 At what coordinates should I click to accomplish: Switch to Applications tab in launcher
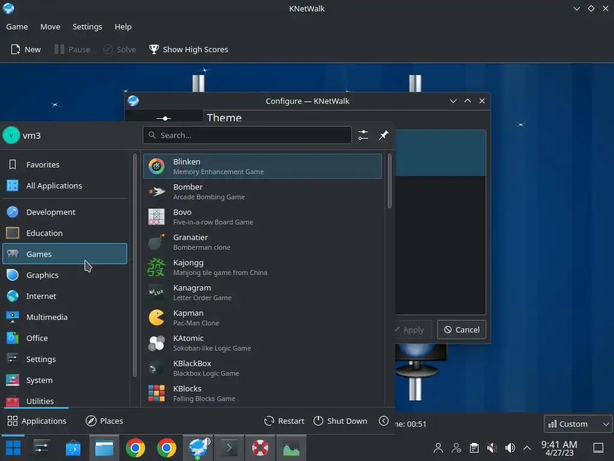pos(37,421)
